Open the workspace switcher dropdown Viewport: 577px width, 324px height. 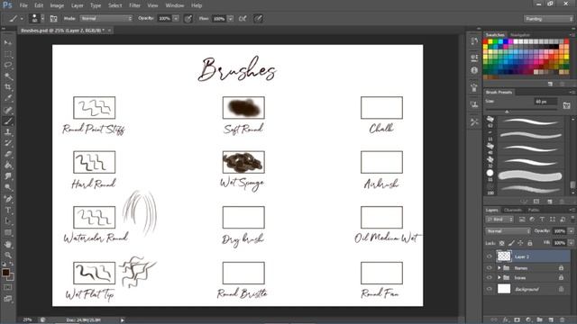click(548, 19)
